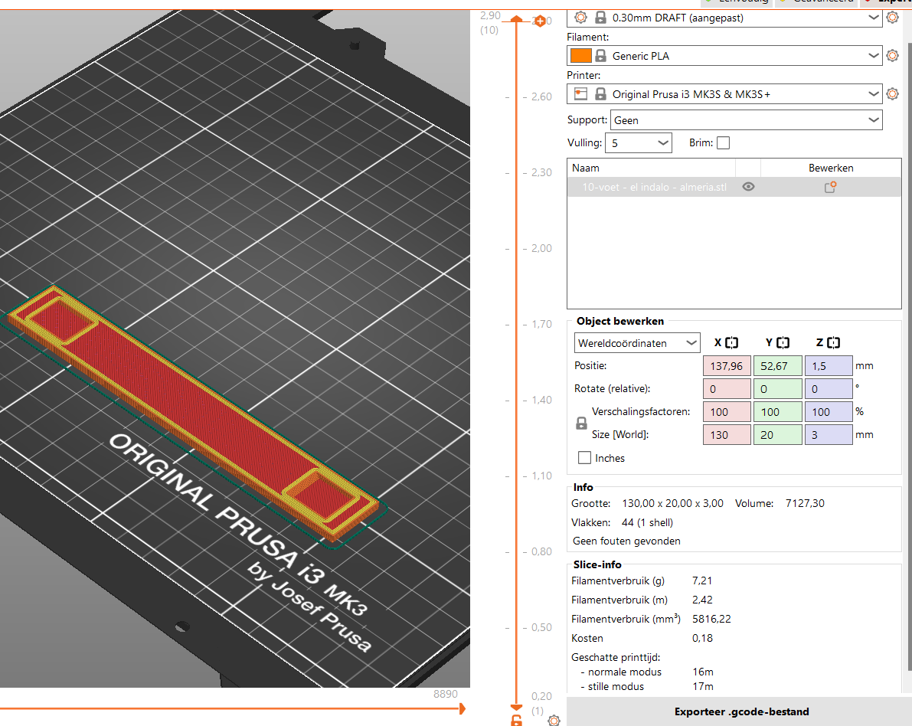Viewport: 912px width, 726px height.
Task: Open the Wereldcoördinaten coordinate system dropdown
Action: pos(637,342)
